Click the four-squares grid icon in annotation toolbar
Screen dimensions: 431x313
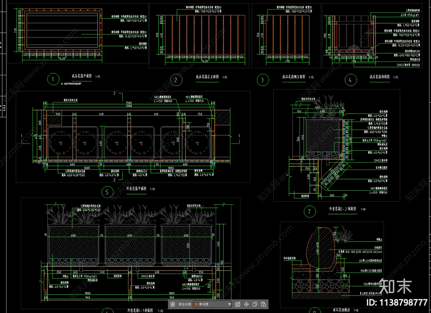click(x=173, y=304)
